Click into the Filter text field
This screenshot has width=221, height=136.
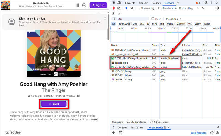[130, 19]
